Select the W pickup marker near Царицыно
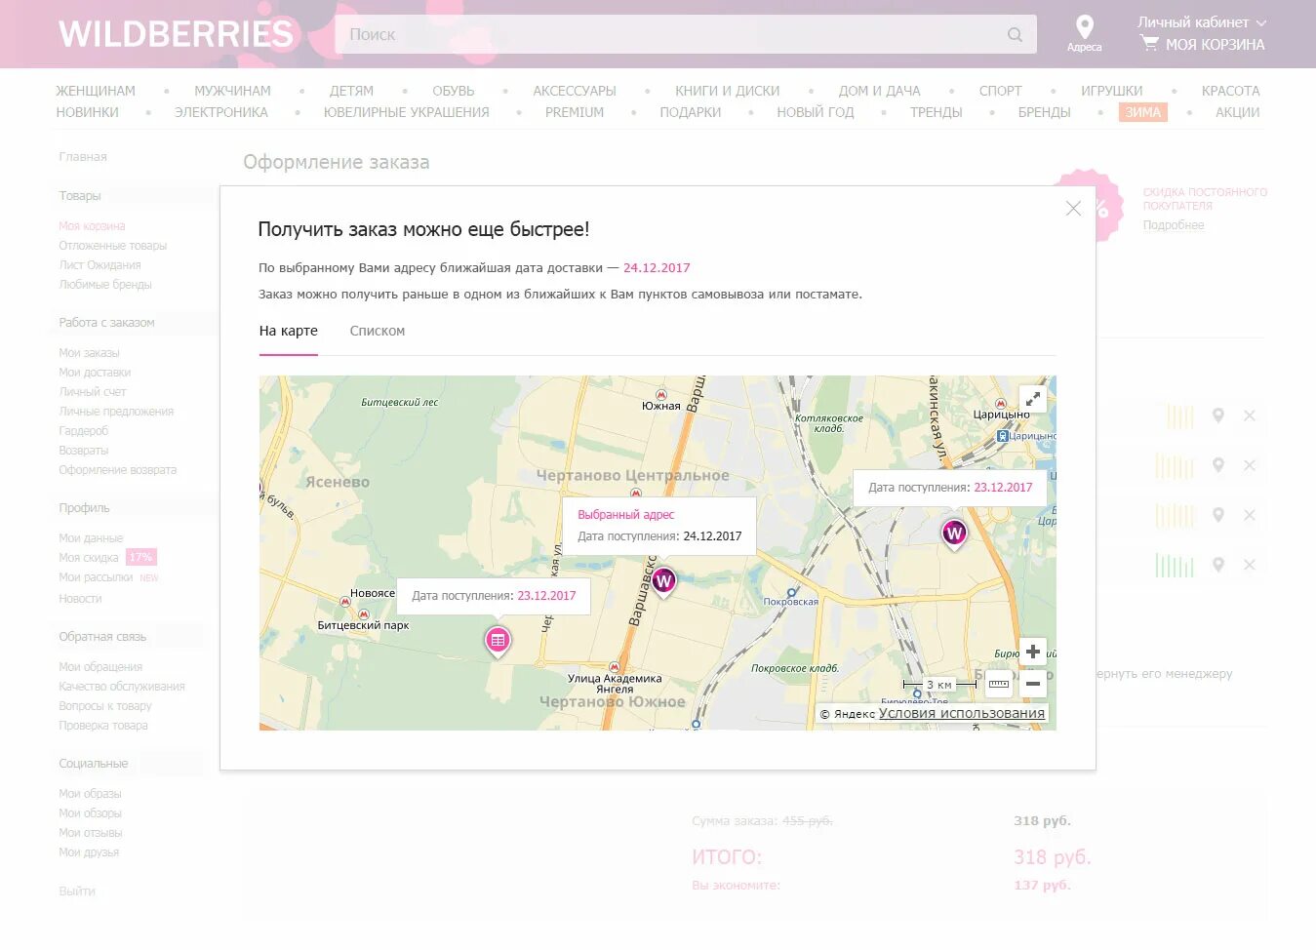The height and width of the screenshot is (950, 1316). click(954, 534)
